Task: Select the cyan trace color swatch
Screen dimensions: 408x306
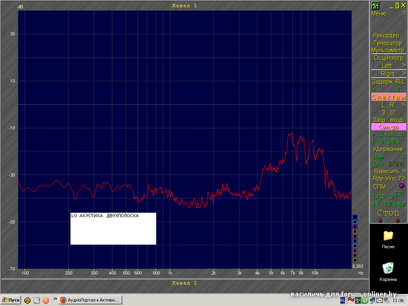Action: coord(355,222)
